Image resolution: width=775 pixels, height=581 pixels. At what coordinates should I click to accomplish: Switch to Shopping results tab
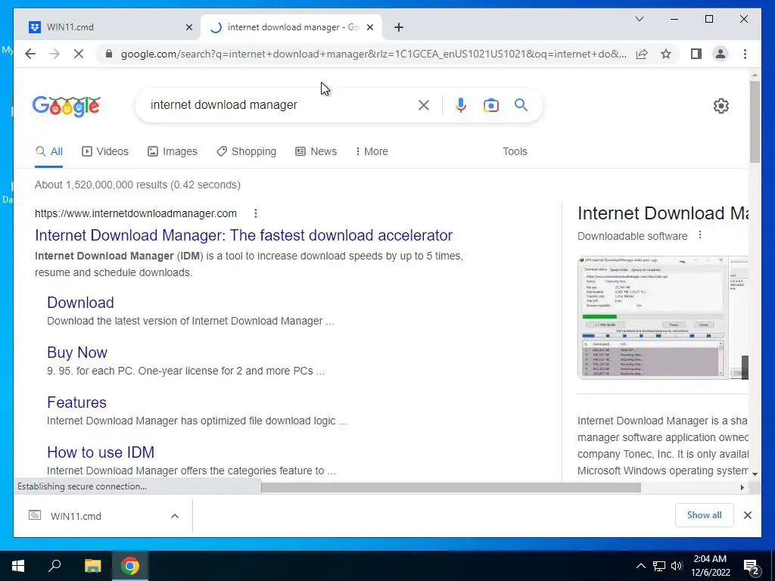point(246,151)
